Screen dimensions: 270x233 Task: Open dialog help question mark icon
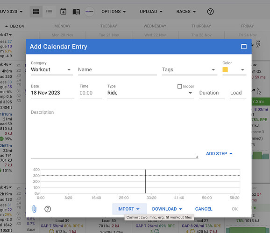(48, 209)
